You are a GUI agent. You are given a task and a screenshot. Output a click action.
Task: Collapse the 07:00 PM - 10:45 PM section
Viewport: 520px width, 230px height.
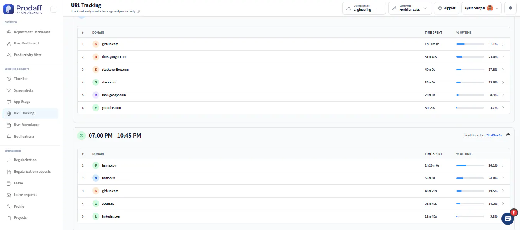pyautogui.click(x=508, y=135)
